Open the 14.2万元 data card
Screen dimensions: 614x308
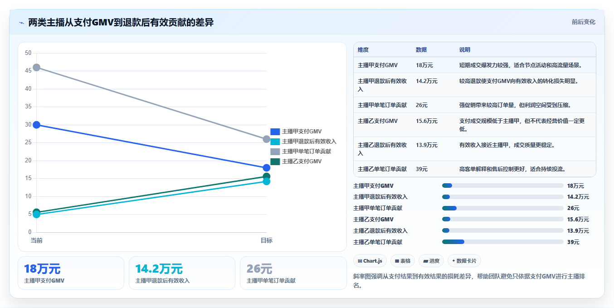point(182,273)
